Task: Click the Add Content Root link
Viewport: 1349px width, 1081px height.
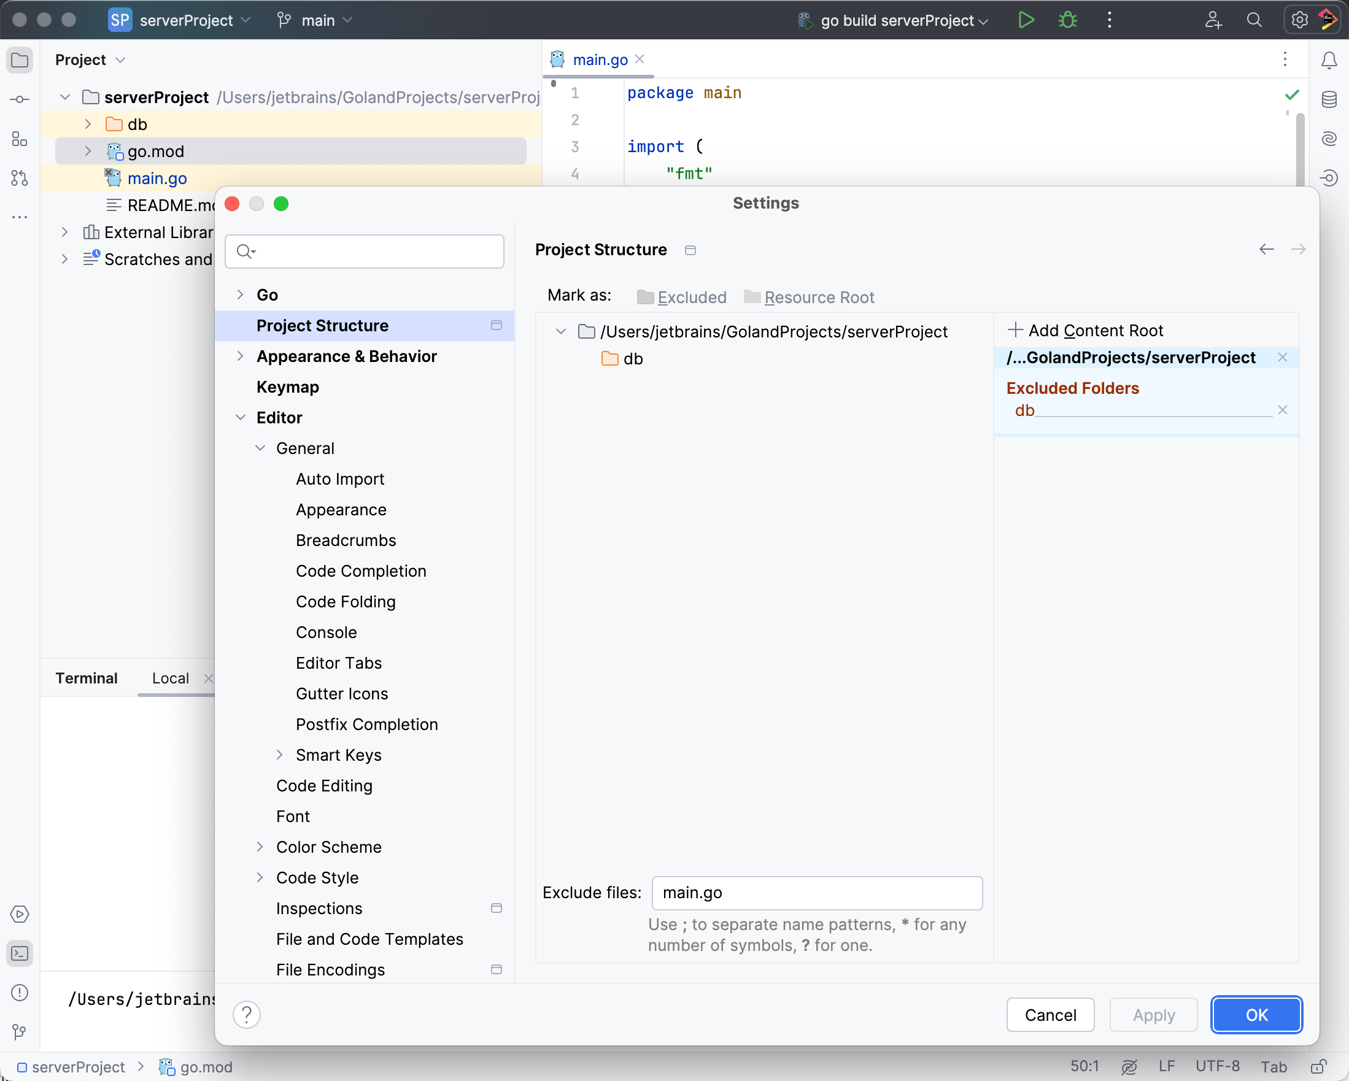Action: point(1095,329)
